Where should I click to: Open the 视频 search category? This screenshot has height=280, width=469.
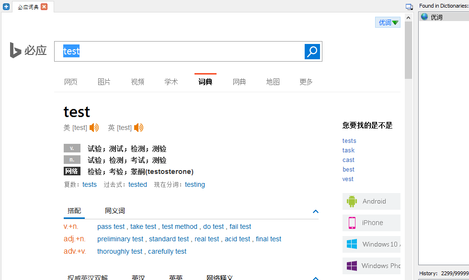tap(137, 82)
